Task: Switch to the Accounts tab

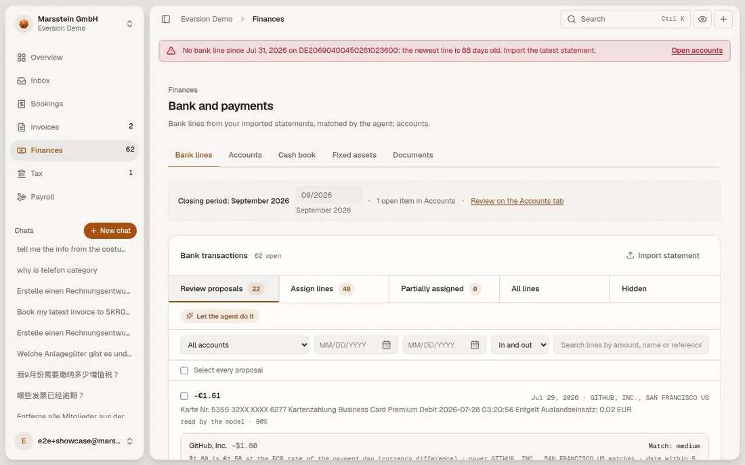Action: tap(244, 155)
